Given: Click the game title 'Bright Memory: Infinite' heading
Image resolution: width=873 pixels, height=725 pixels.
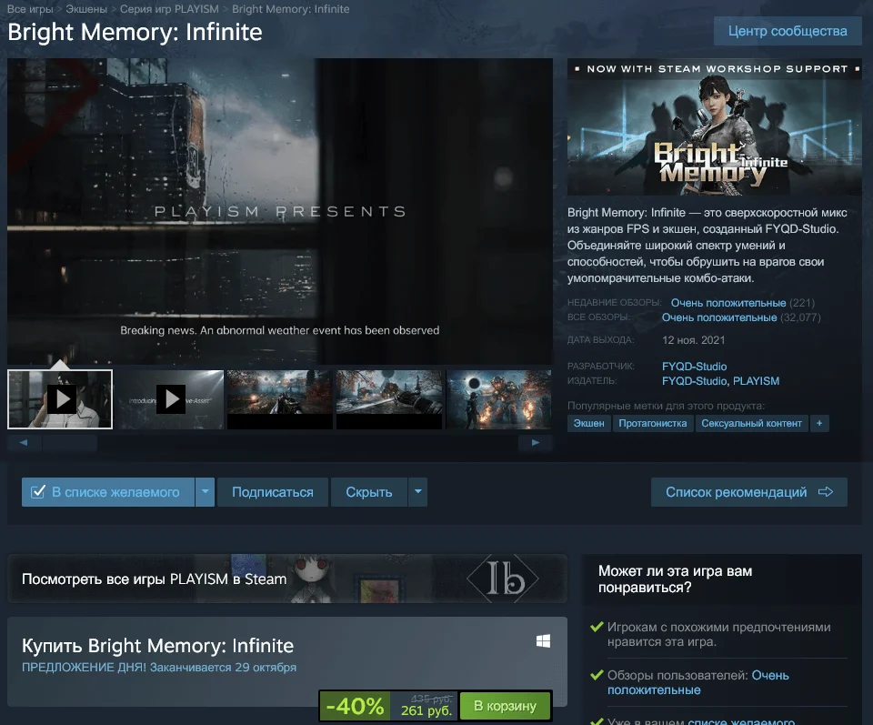Looking at the screenshot, I should point(135,33).
